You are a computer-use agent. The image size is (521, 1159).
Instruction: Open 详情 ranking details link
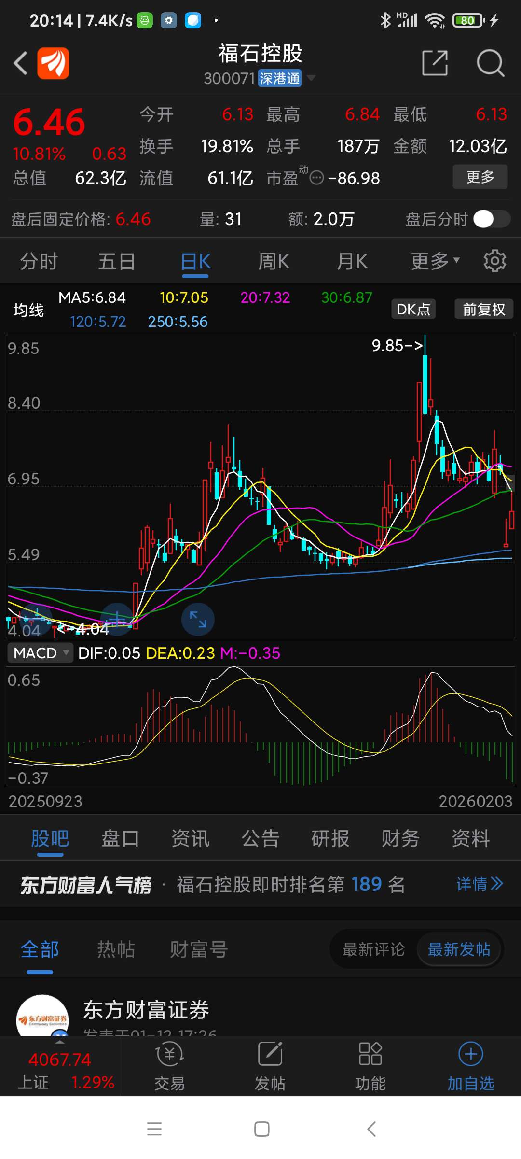(x=480, y=884)
